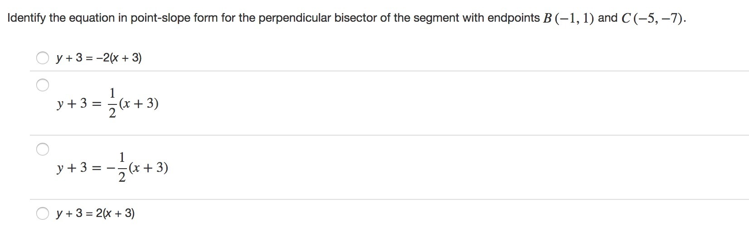749x236 pixels.
Task: Choose the radio button for the positive one-half slope answer
Action: (x=43, y=85)
